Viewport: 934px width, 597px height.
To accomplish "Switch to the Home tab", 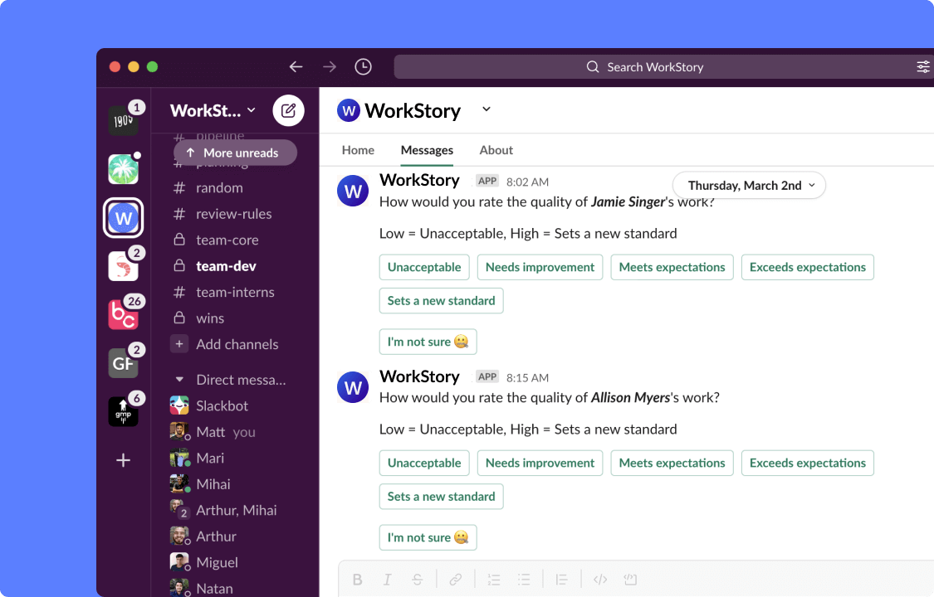I will [358, 150].
